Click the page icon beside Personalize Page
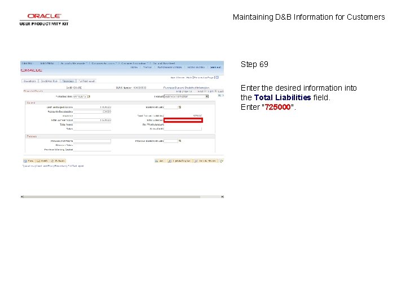The width and height of the screenshot is (406, 304). tap(217, 77)
